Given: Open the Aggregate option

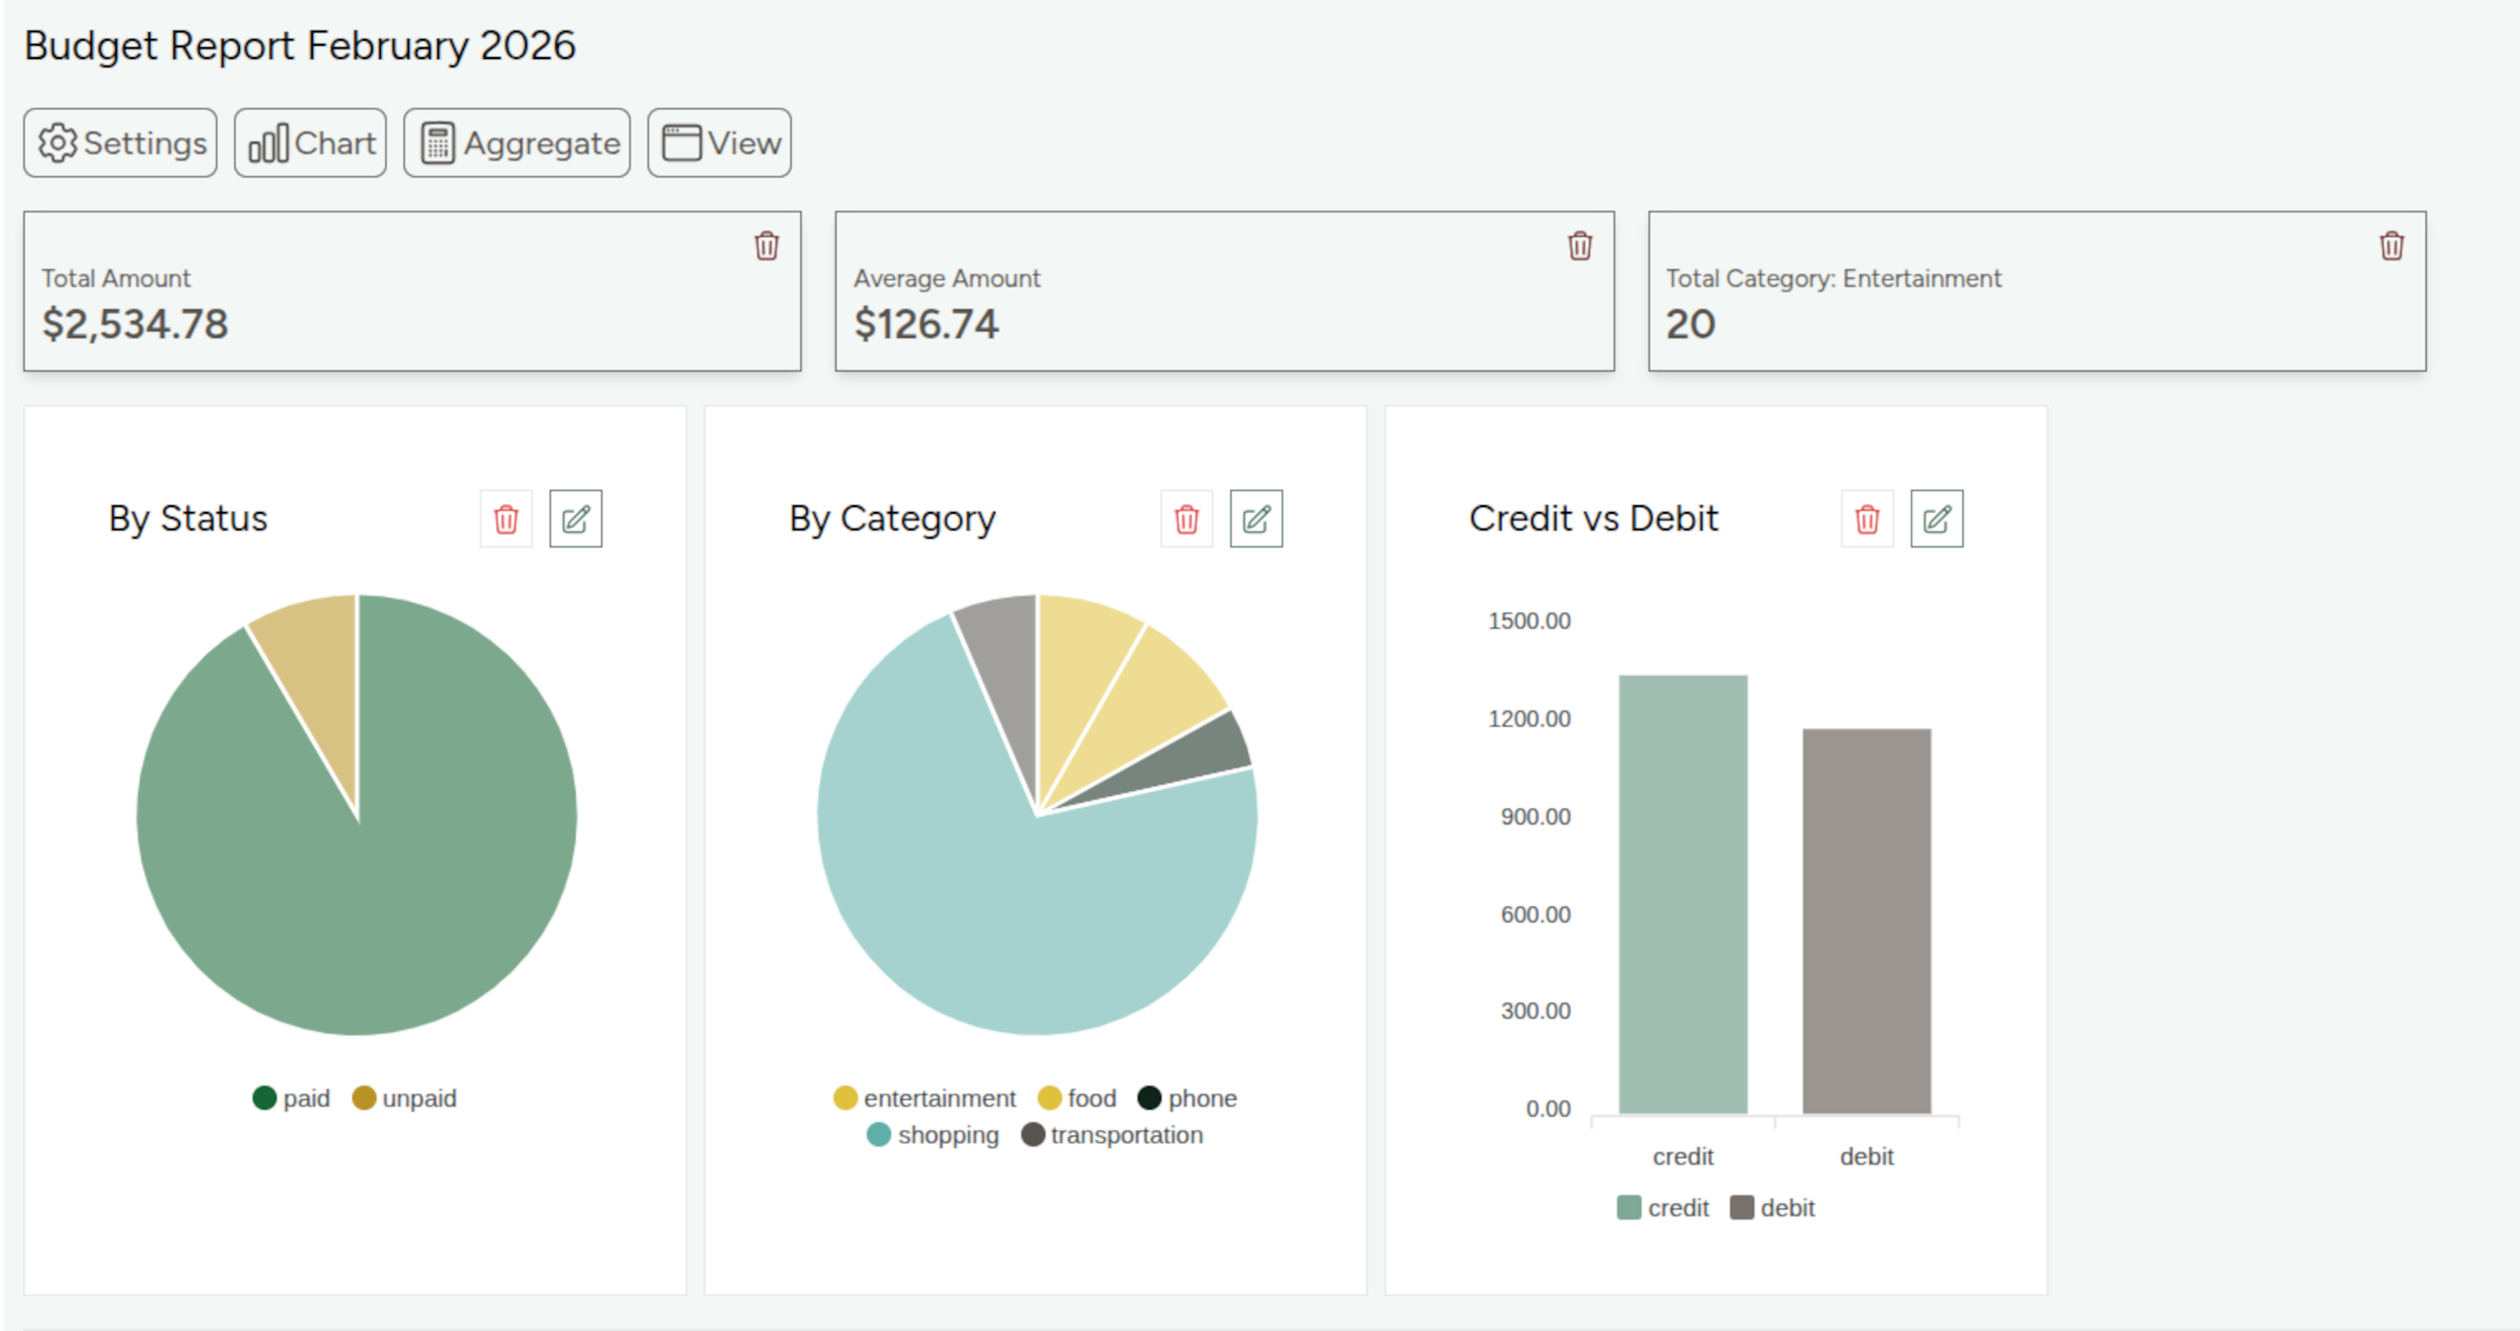Looking at the screenshot, I should point(516,143).
